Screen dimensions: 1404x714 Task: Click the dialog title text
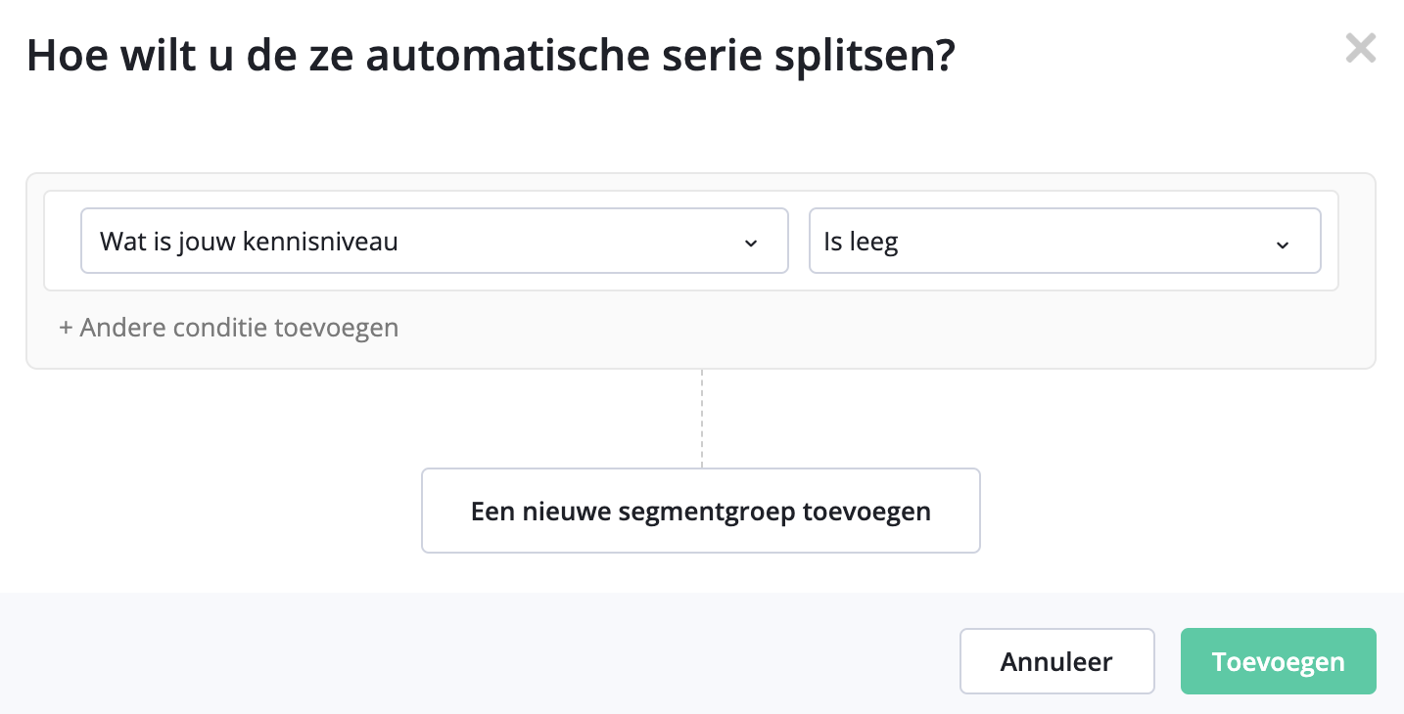(x=490, y=56)
